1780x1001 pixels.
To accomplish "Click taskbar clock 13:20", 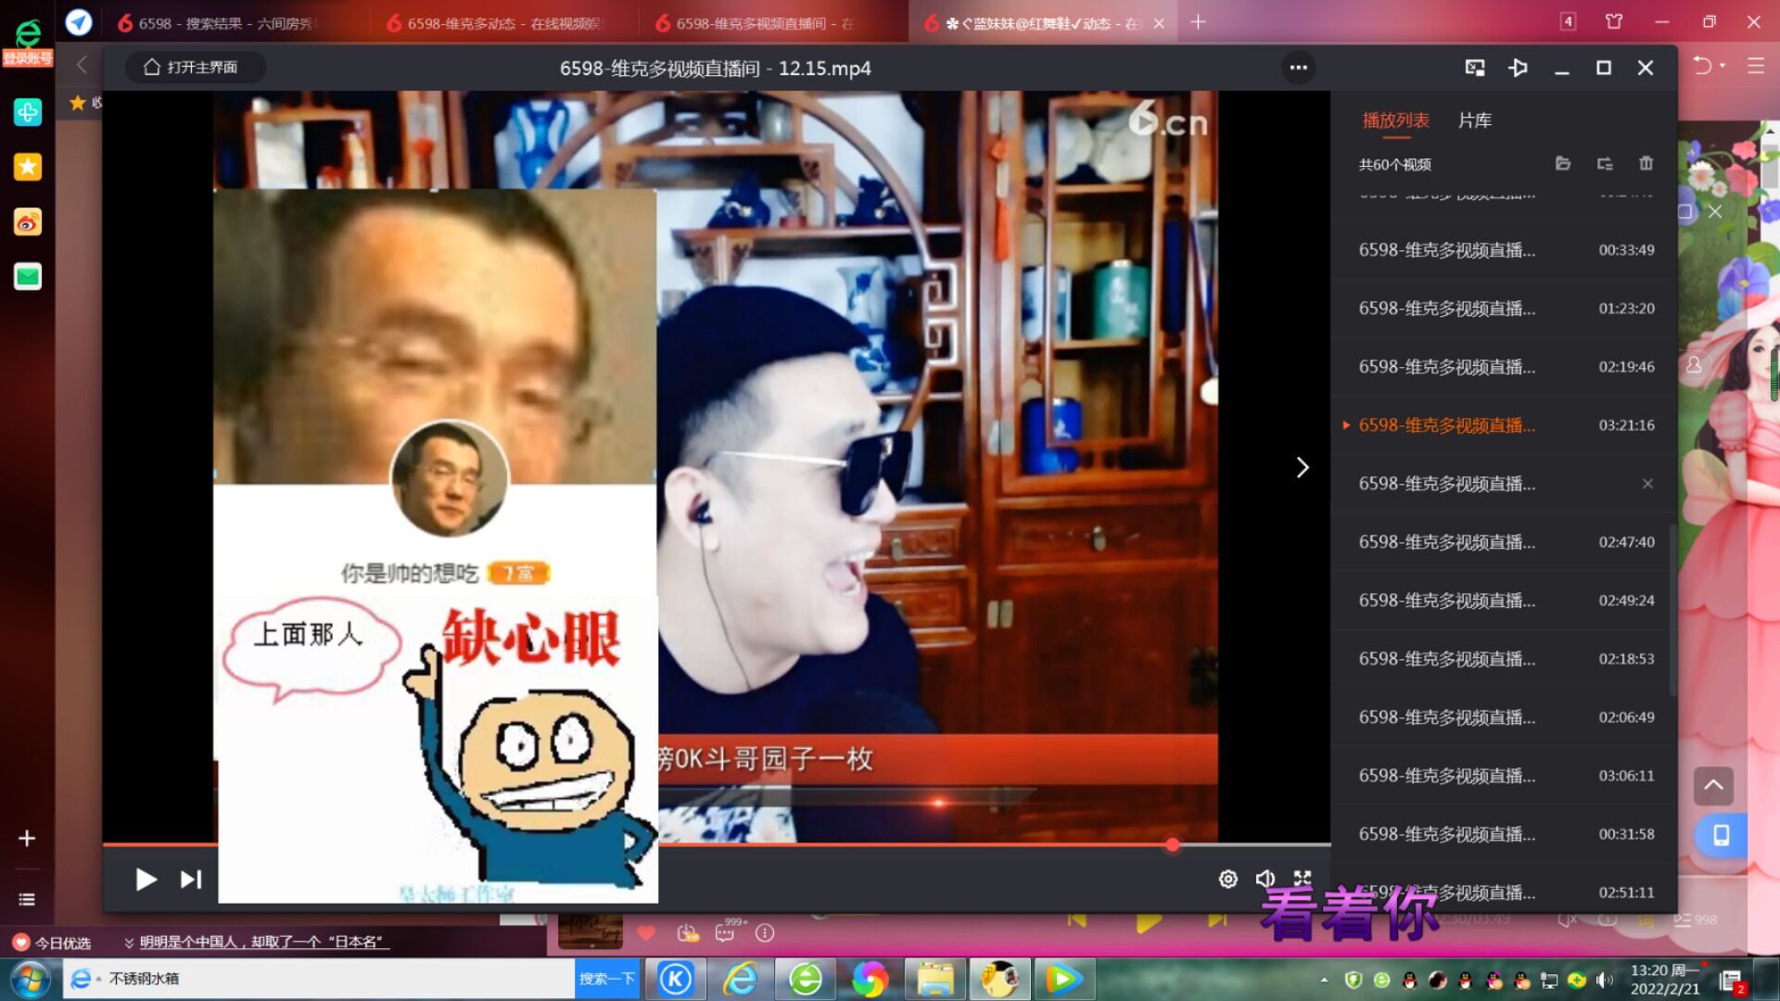I will point(1665,980).
